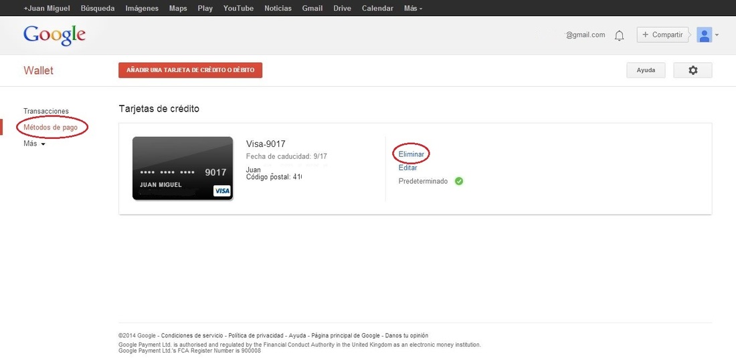
Task: Open Calendar in top bar
Action: click(377, 9)
